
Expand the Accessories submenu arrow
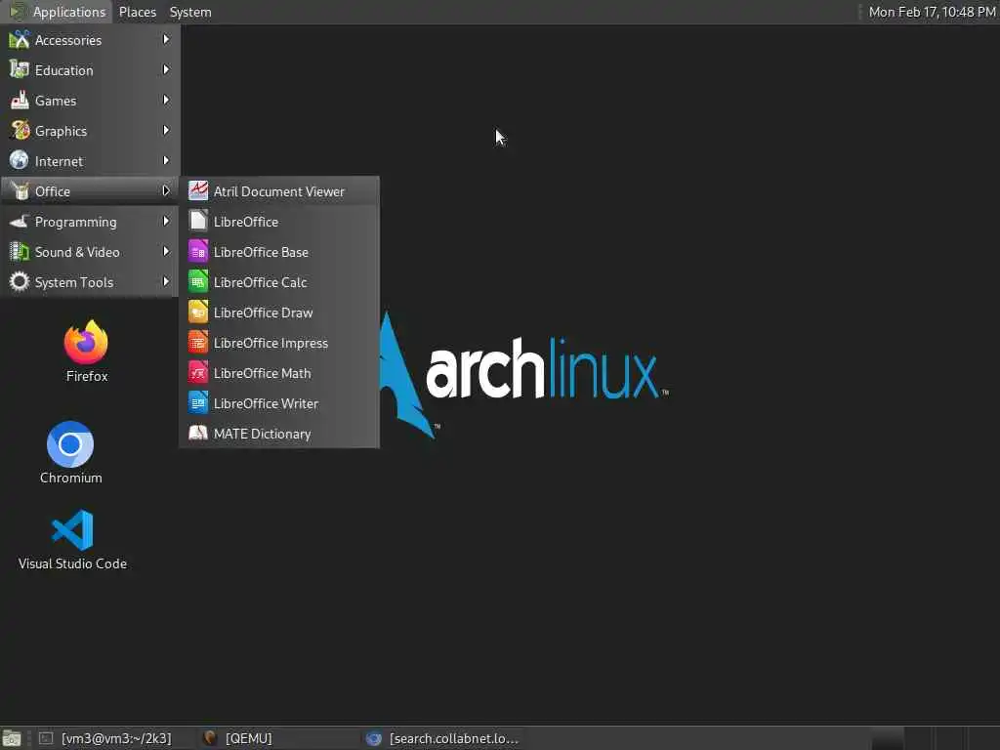click(x=166, y=39)
